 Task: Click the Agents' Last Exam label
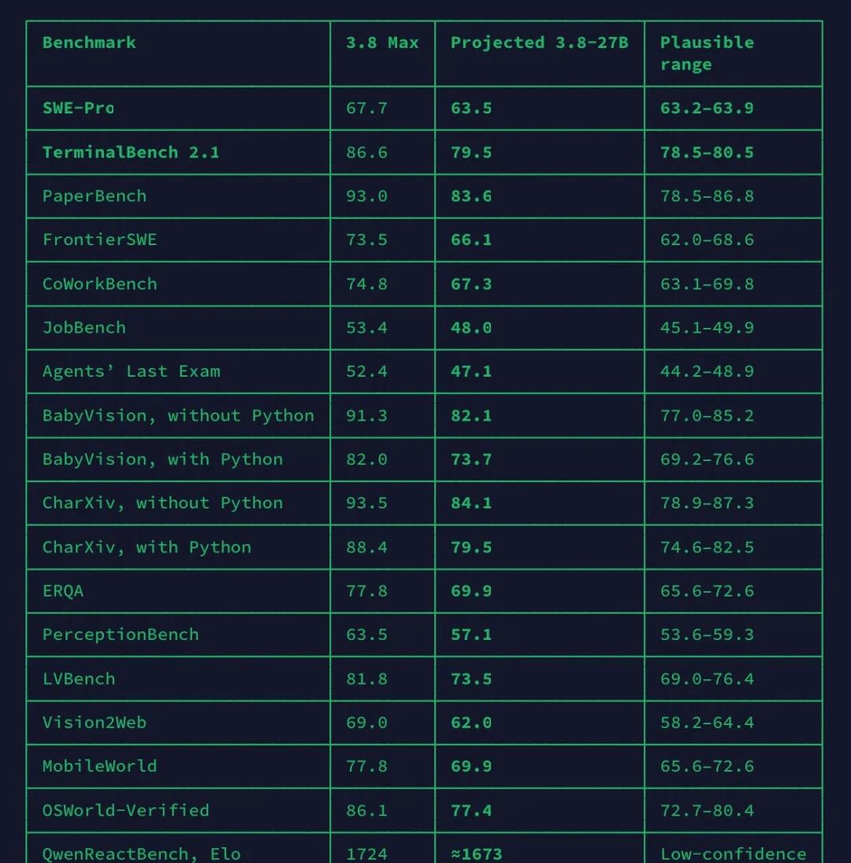click(132, 371)
